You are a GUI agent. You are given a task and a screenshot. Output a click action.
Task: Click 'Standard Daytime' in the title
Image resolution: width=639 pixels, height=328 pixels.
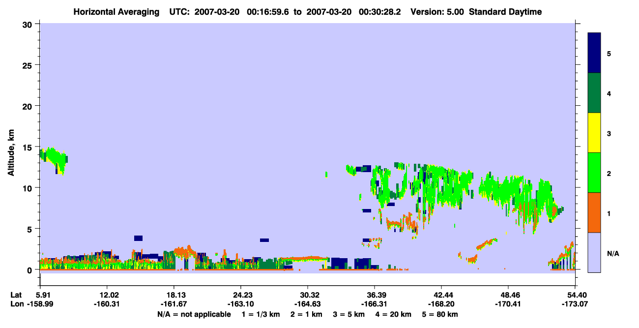click(x=505, y=12)
